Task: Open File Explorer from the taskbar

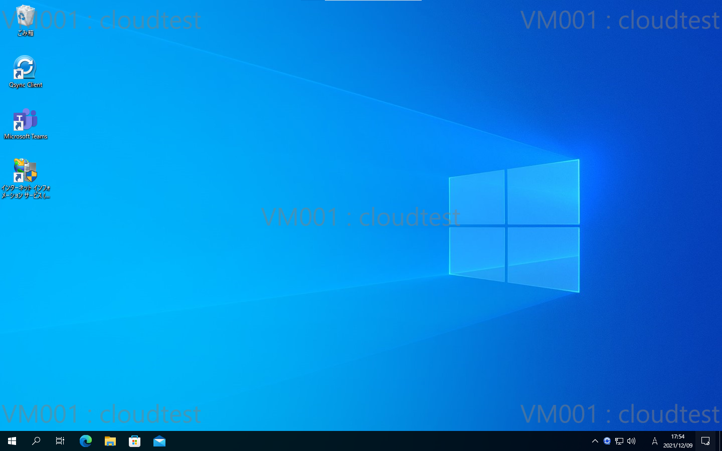Action: pyautogui.click(x=110, y=441)
